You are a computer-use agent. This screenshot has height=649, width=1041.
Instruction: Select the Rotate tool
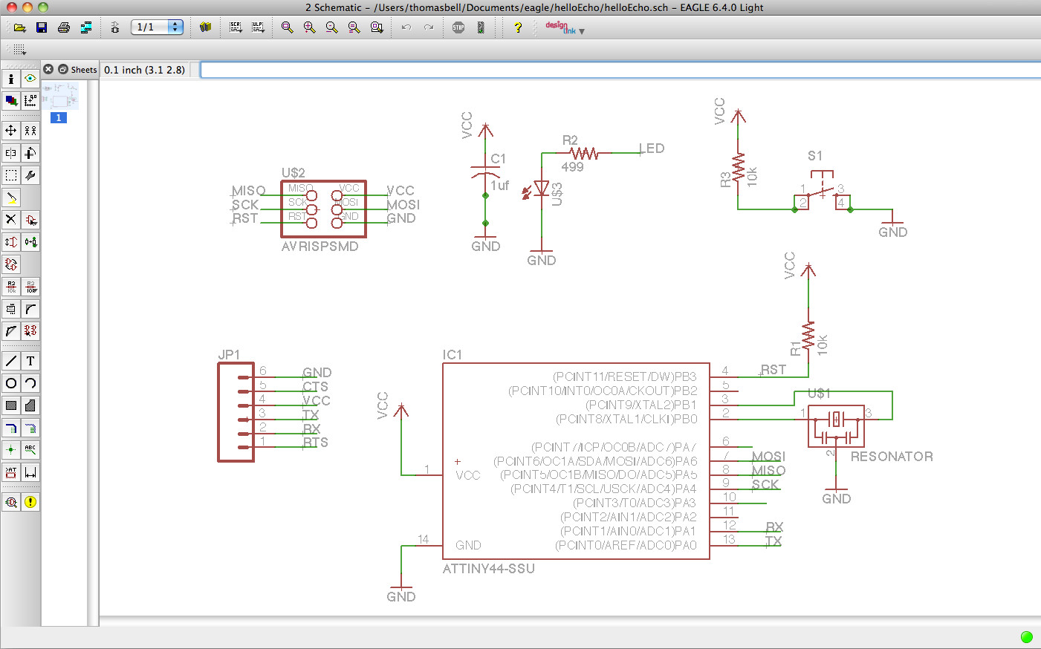(x=30, y=153)
